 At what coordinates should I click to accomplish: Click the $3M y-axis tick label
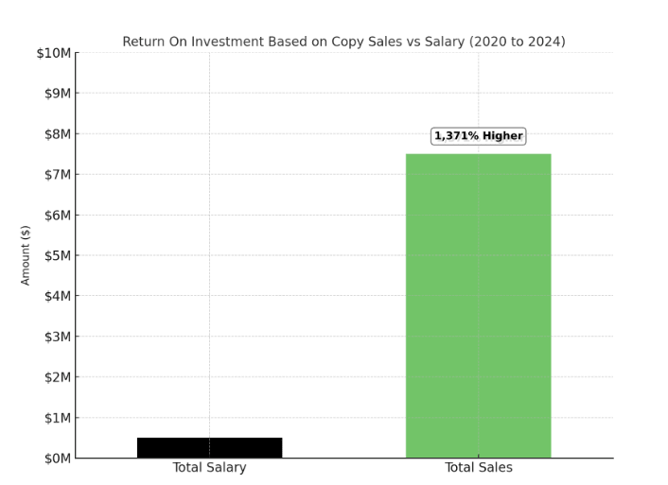[x=55, y=337]
